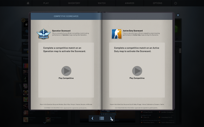Open the INVENTORY menu

[x=74, y=3]
